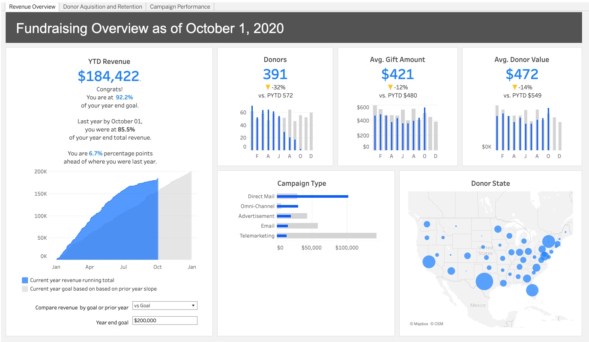Image resolution: width=589 pixels, height=342 pixels.
Task: Open the Campaign Performance tab
Action: 180,6
